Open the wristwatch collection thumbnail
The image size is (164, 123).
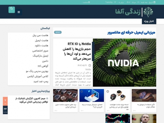(x=65, y=95)
